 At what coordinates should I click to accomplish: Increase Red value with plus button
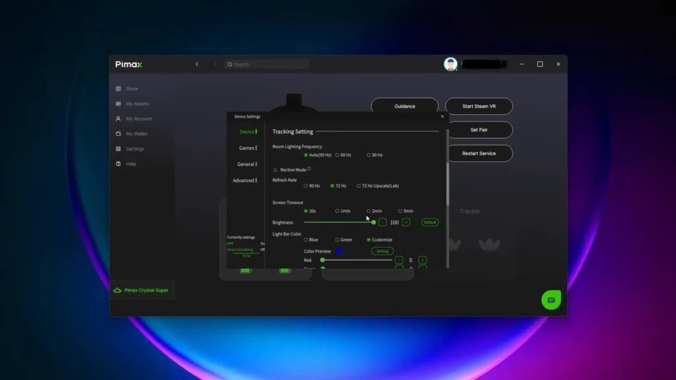point(422,260)
